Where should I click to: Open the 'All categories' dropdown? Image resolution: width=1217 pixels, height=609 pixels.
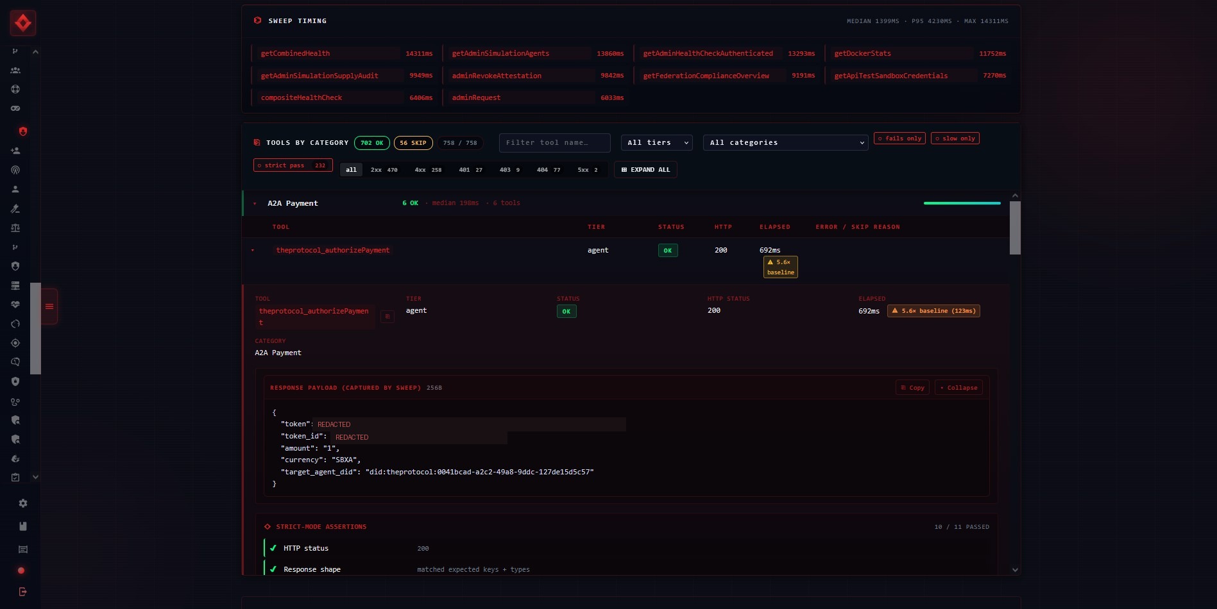785,143
